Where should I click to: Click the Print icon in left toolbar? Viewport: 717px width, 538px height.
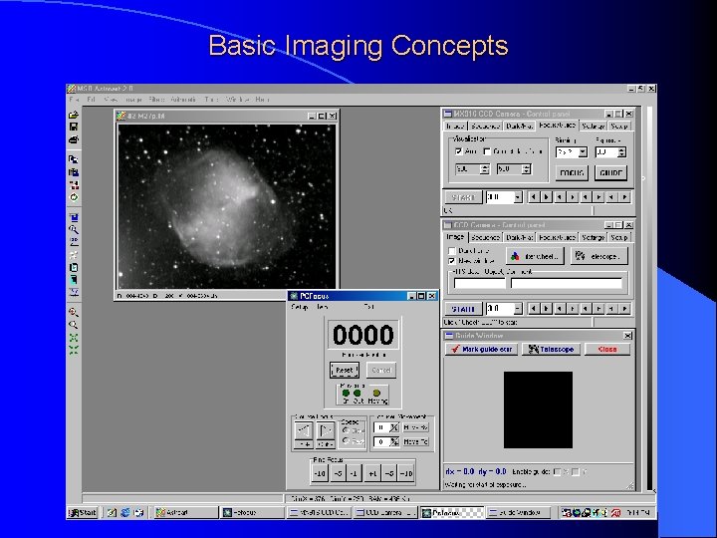[74, 139]
